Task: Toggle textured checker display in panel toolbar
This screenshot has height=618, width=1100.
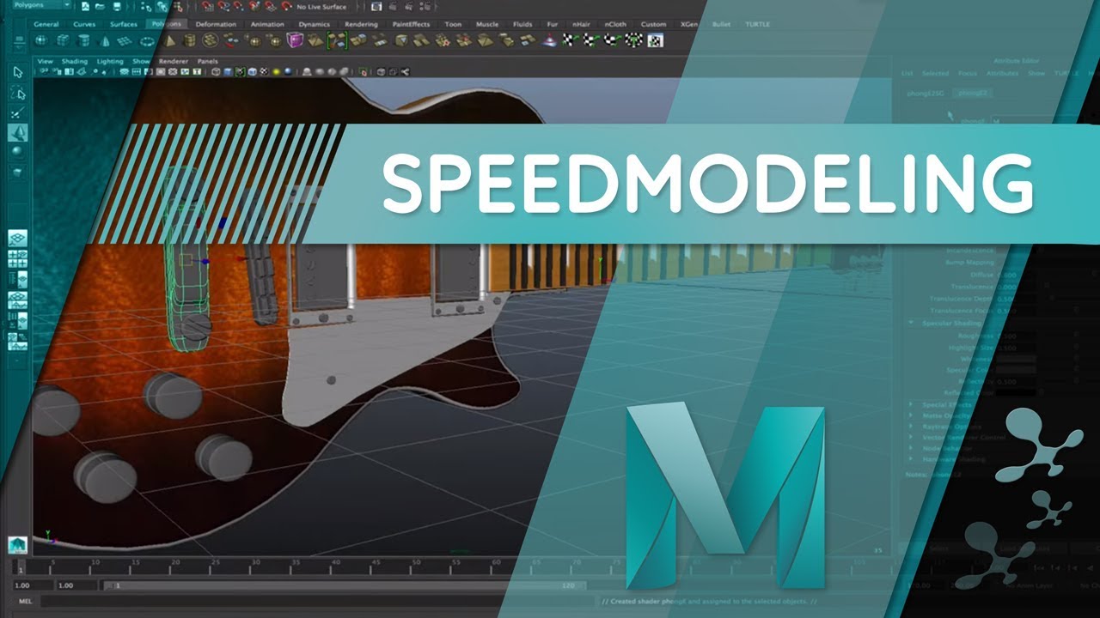Action: (x=263, y=71)
